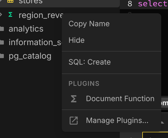Click the external-link icon beside Manage Plugins
This screenshot has width=168, height=138.
click(74, 121)
